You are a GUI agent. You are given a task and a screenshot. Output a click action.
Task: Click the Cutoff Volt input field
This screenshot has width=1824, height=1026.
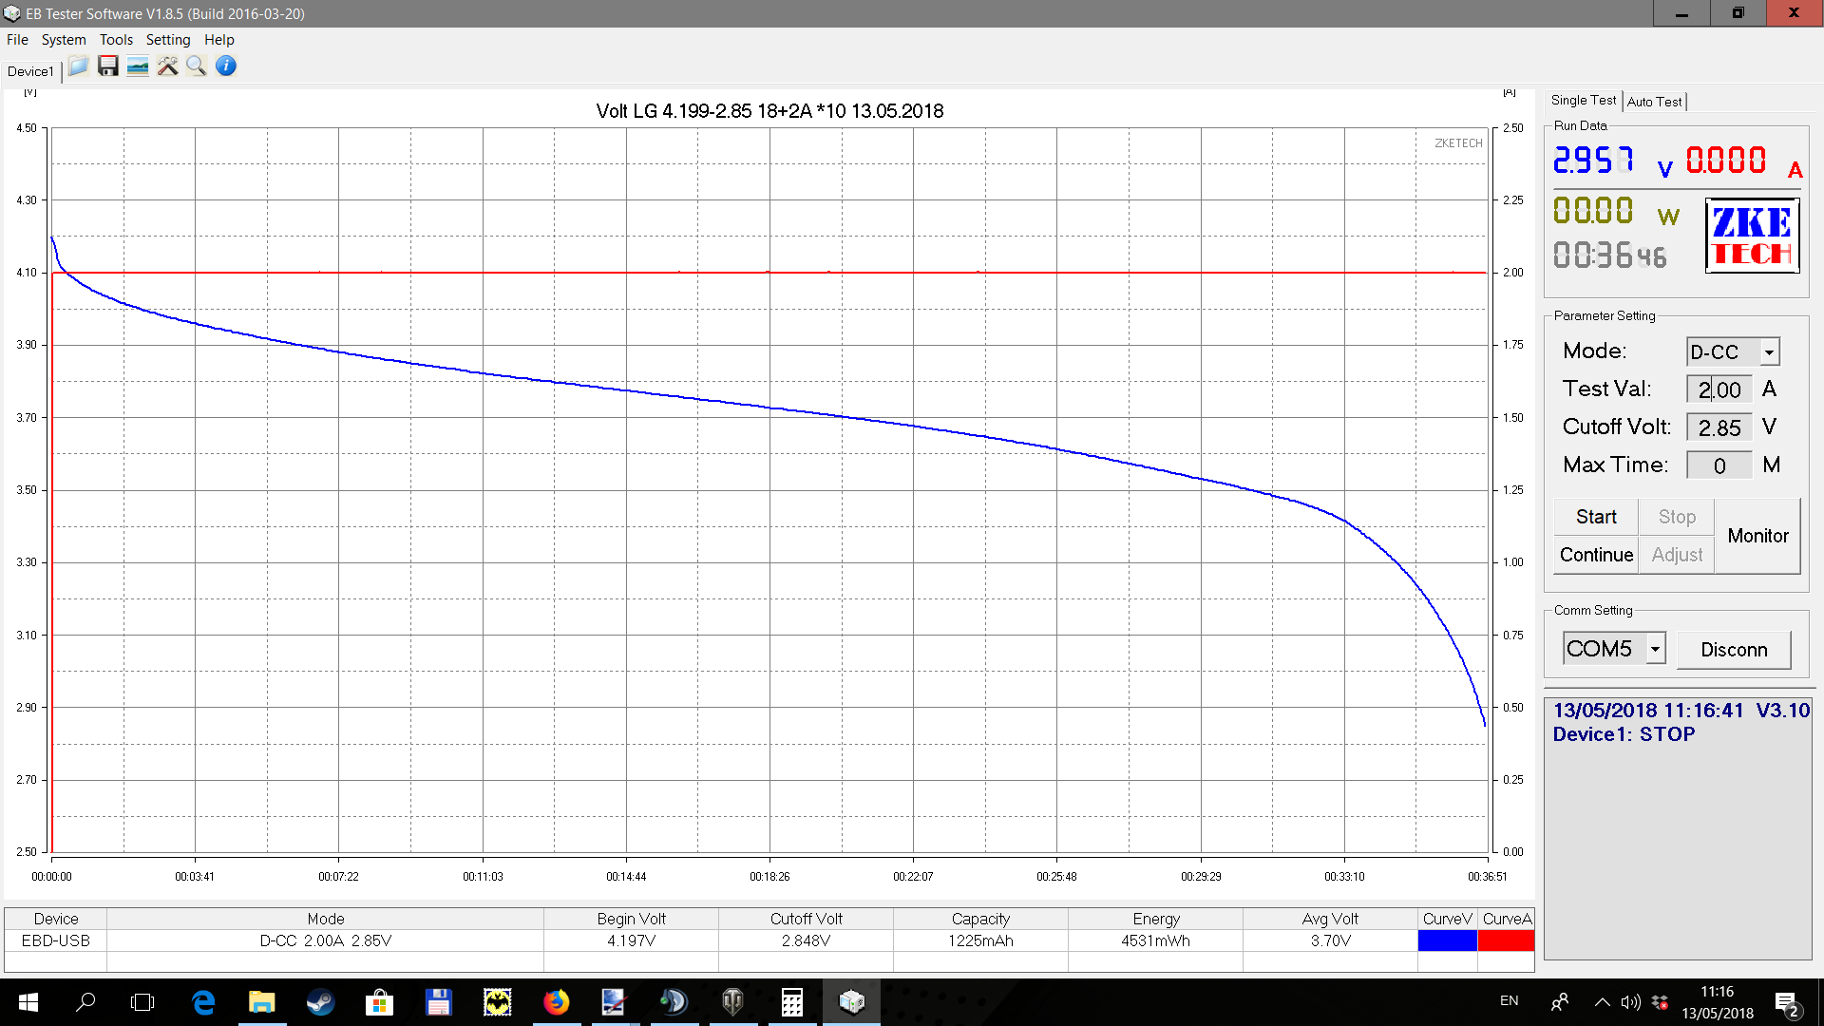pyautogui.click(x=1719, y=427)
